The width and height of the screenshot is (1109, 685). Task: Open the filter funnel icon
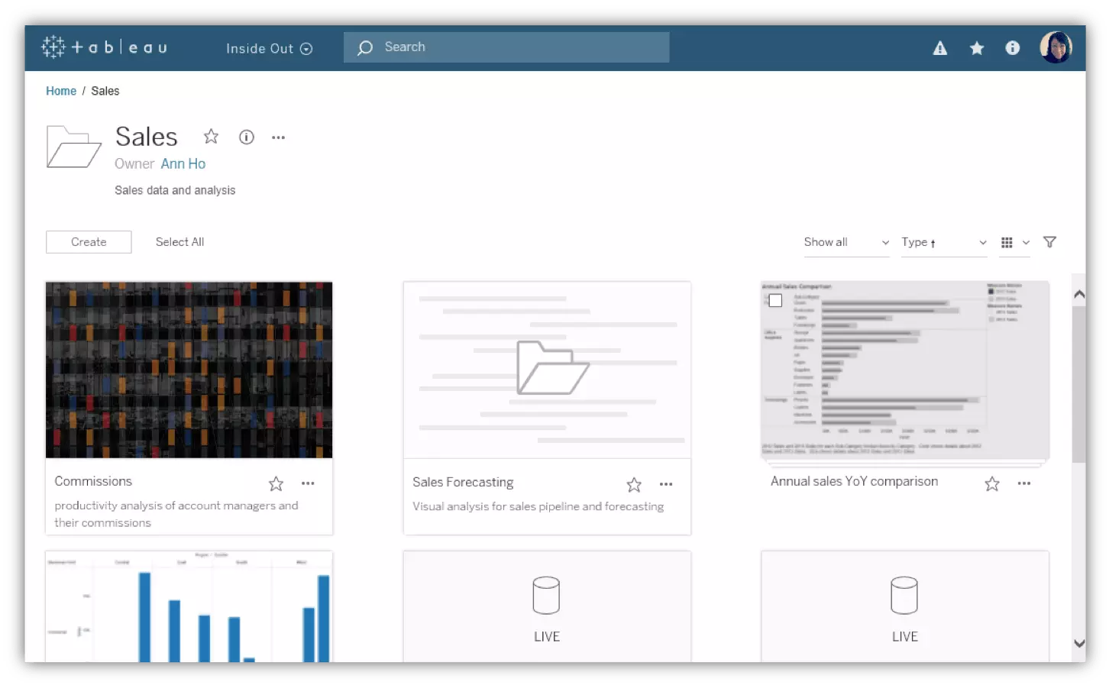point(1049,242)
